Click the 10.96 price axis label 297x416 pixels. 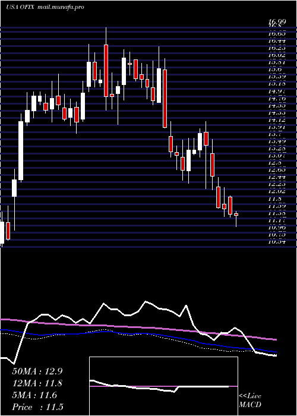pyautogui.click(x=277, y=228)
